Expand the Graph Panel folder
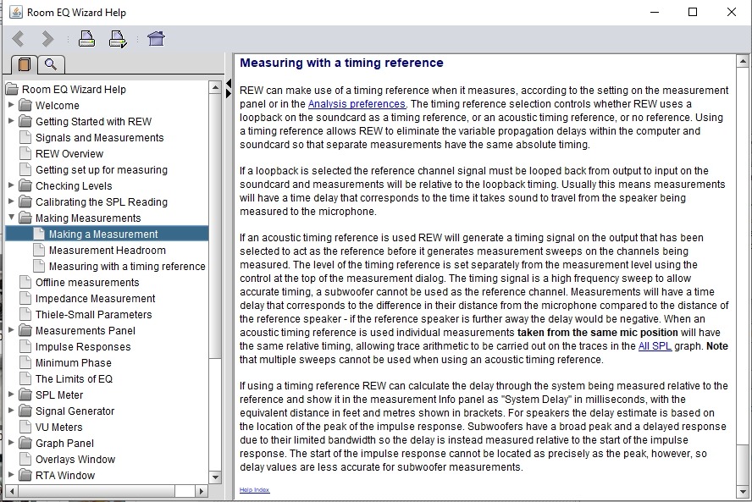This screenshot has height=502, width=752. click(x=11, y=443)
